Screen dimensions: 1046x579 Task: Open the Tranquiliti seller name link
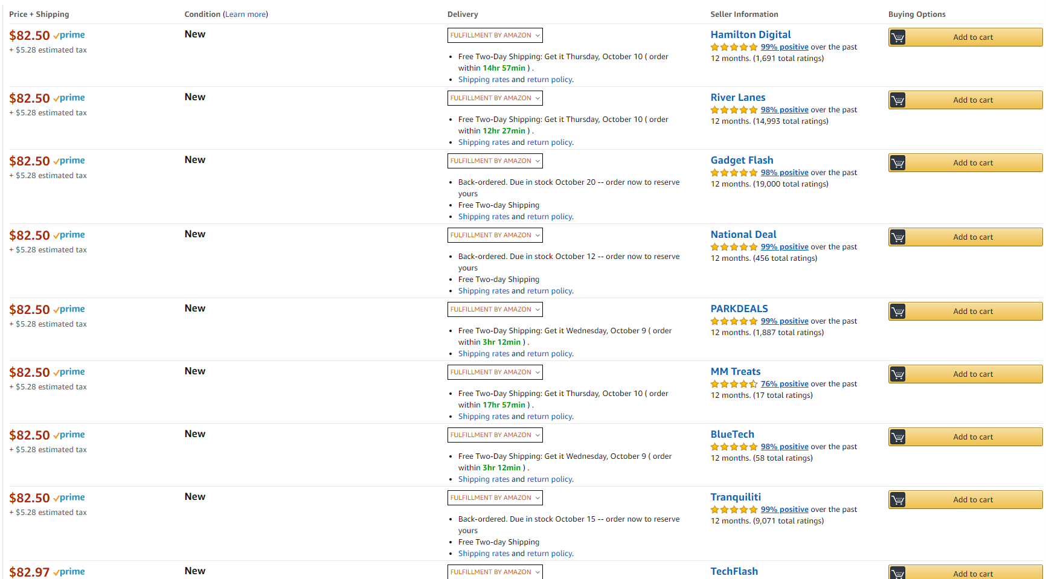click(x=735, y=497)
